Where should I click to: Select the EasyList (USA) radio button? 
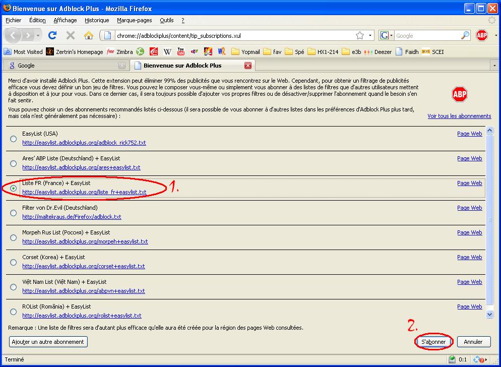14,139
